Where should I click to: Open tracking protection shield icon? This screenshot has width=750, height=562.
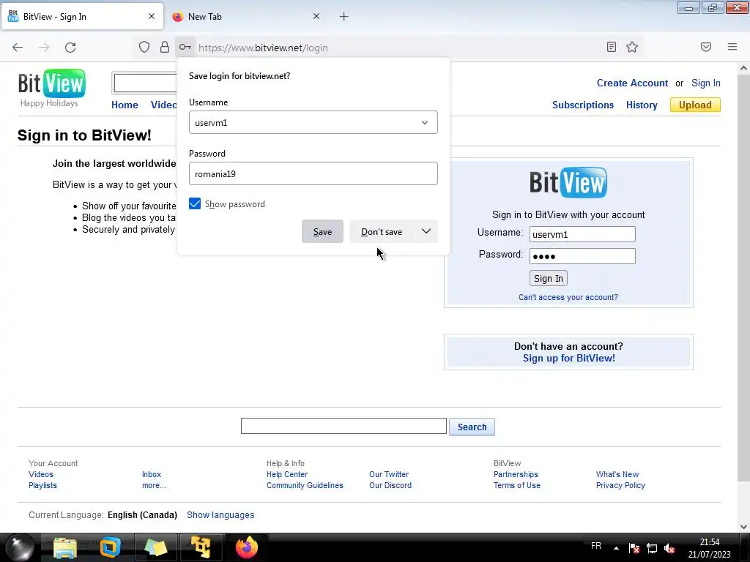[144, 47]
